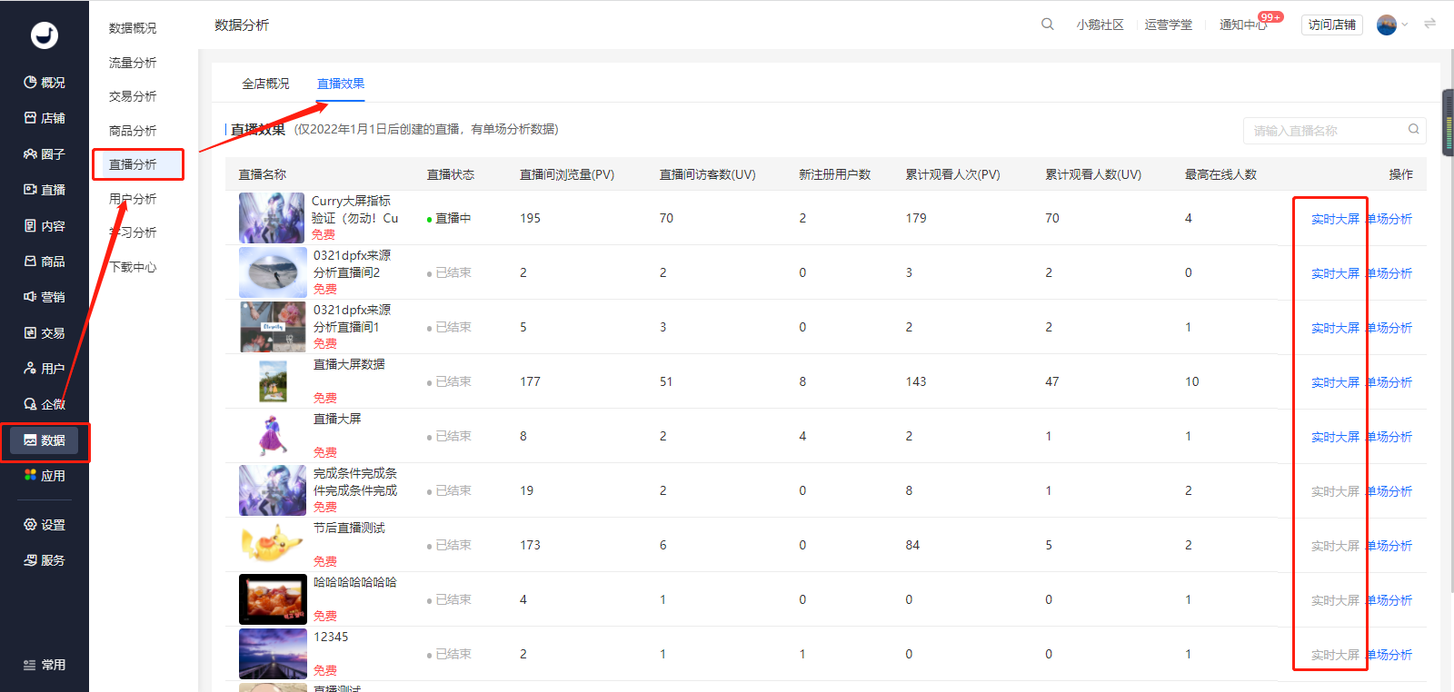1454x692 pixels.
Task: Select the 直播效果 tab
Action: pyautogui.click(x=341, y=84)
